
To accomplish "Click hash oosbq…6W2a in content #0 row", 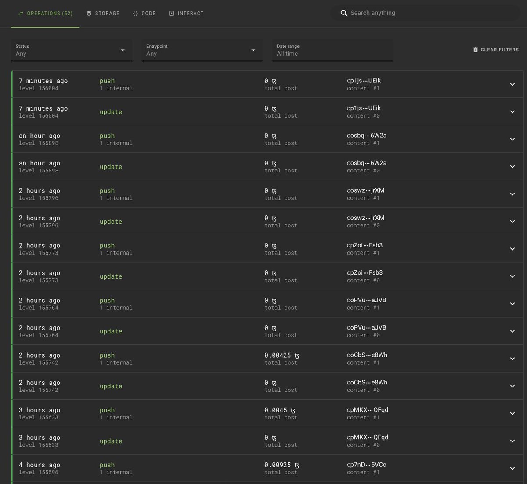I will click(367, 163).
